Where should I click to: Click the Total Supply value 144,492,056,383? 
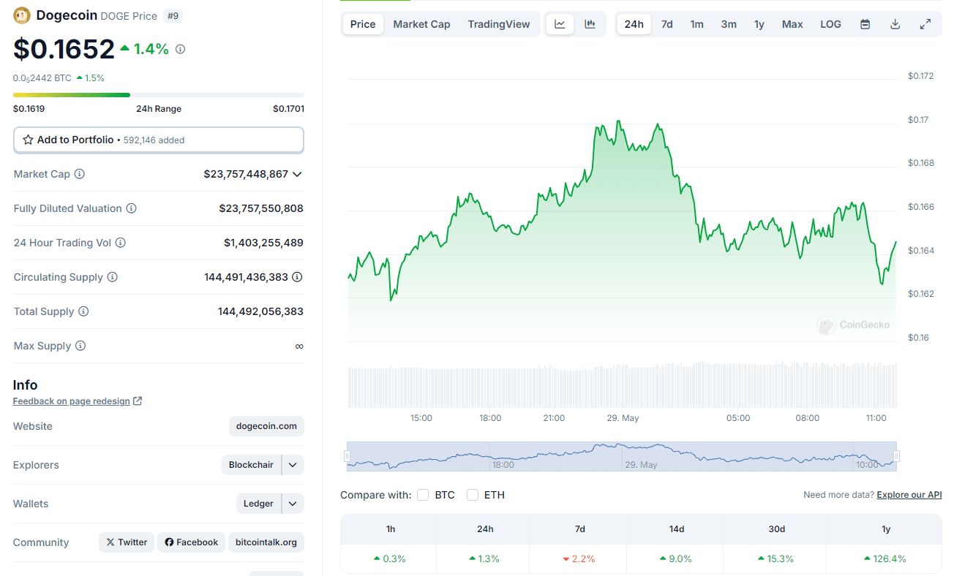[260, 311]
